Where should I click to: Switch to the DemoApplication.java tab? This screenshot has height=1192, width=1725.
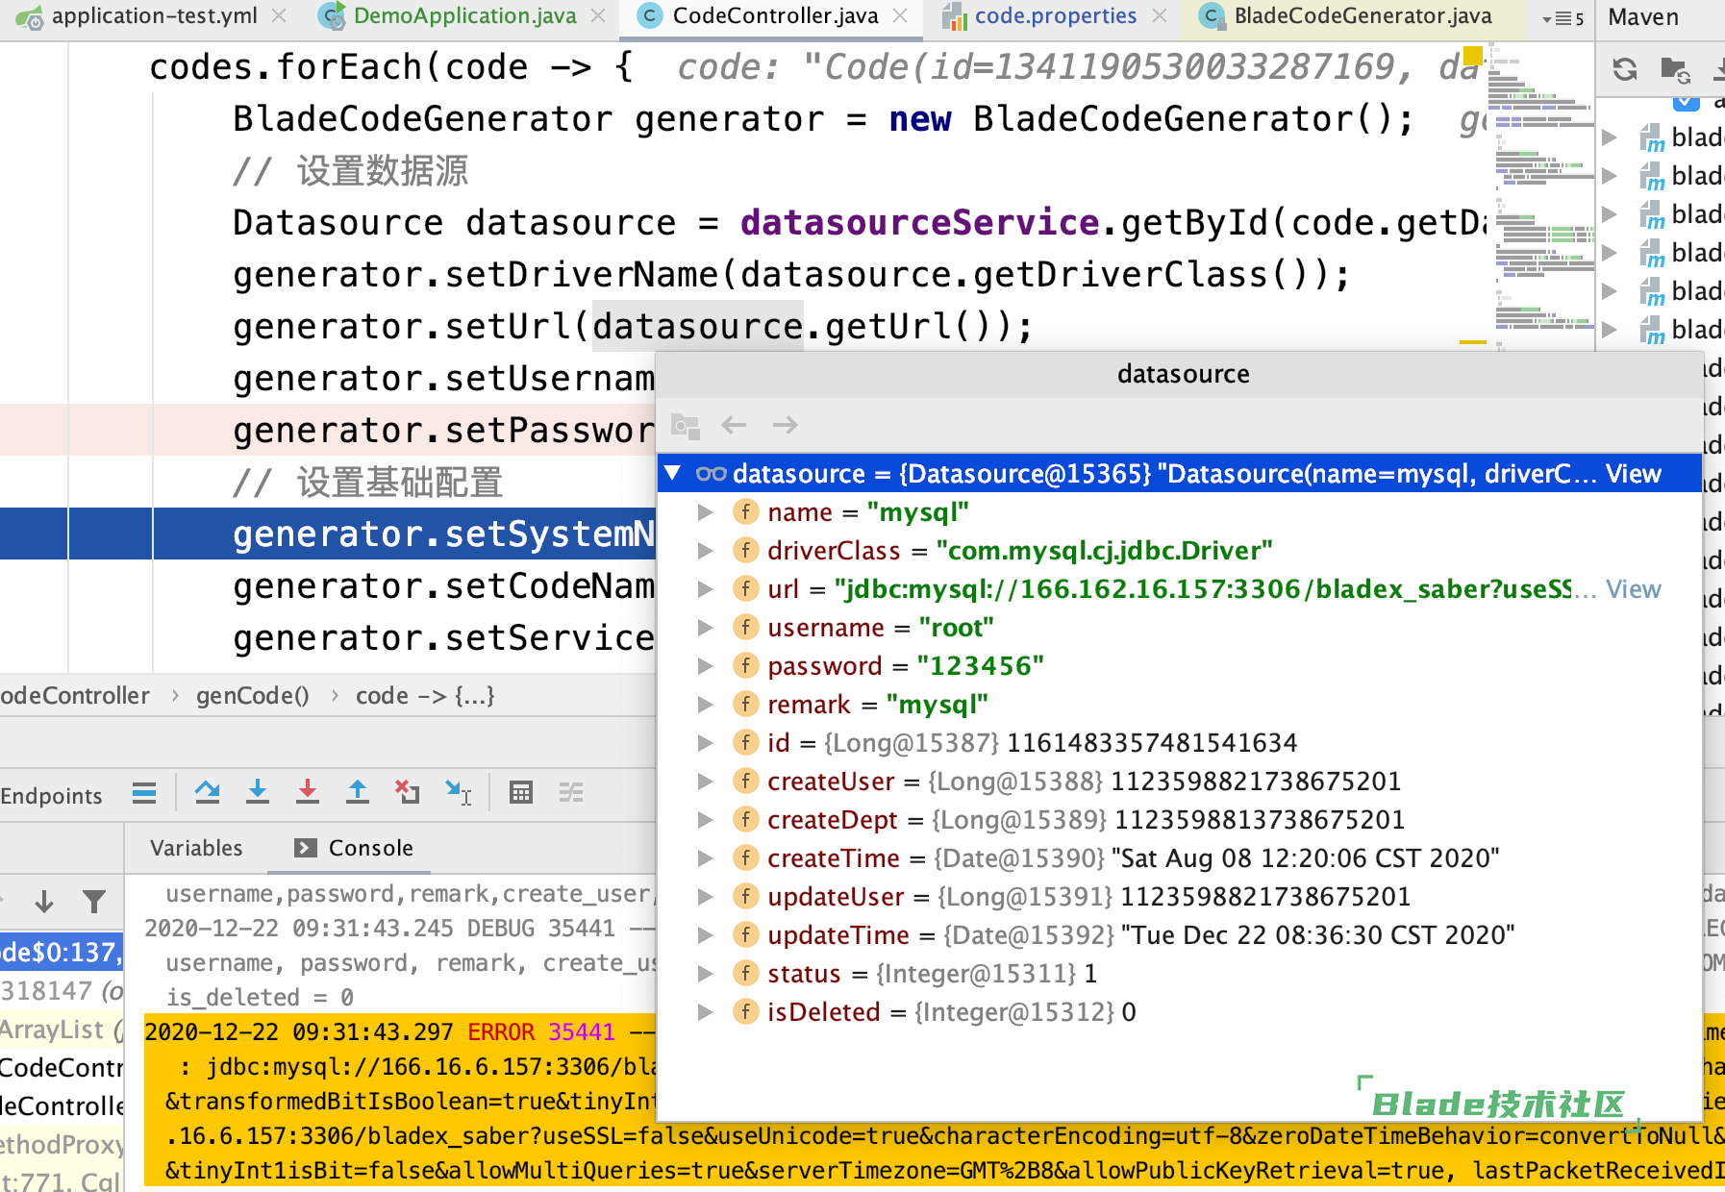464,15
